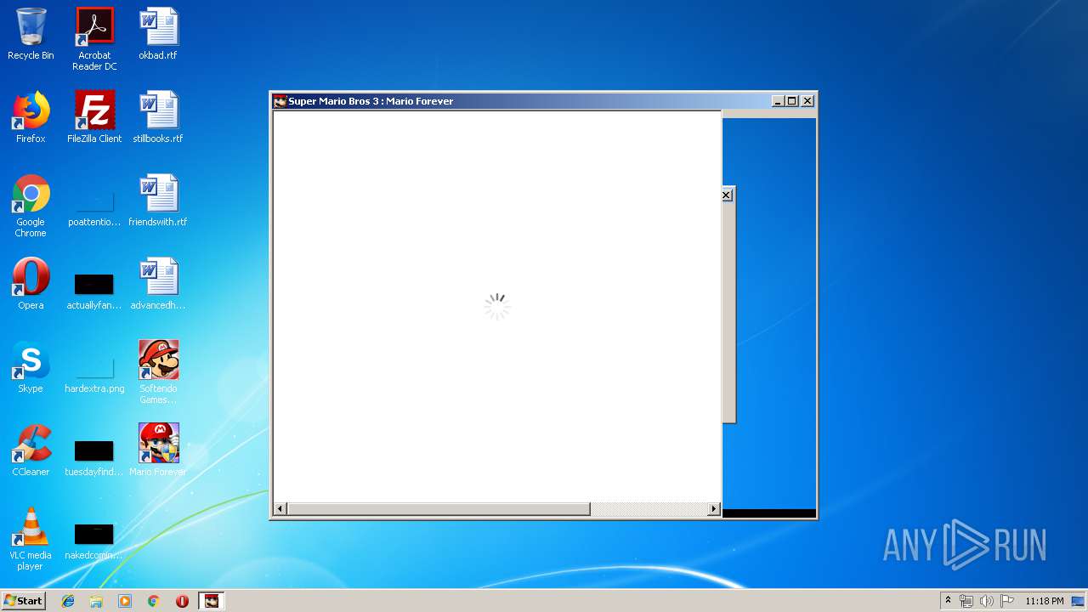
Task: Open okbad.rtf document icon
Action: coord(158,34)
